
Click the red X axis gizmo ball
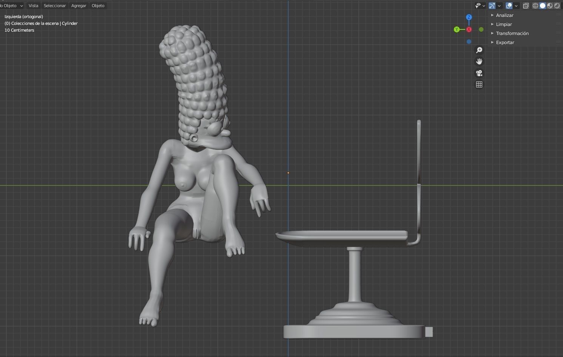(x=469, y=29)
